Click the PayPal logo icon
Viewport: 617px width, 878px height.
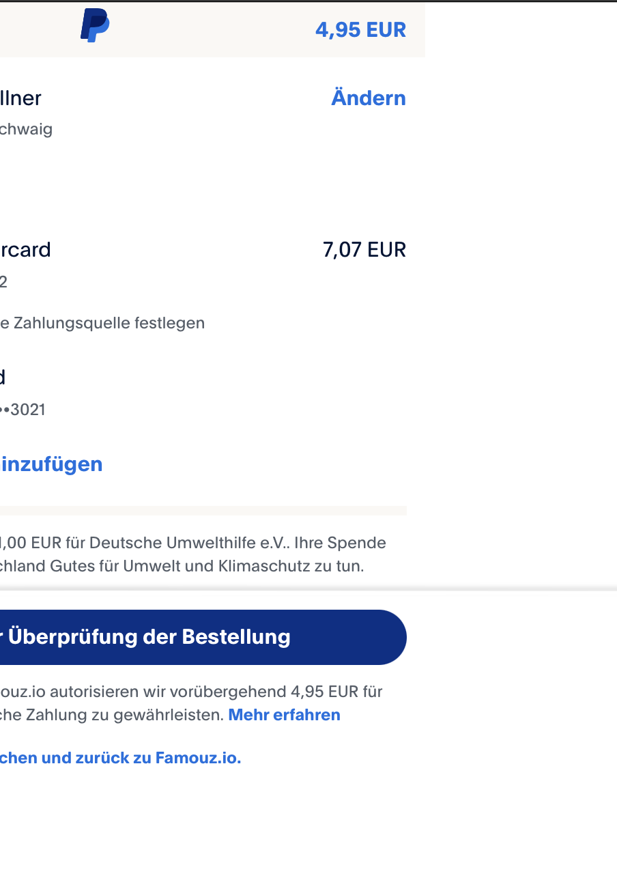coord(95,26)
